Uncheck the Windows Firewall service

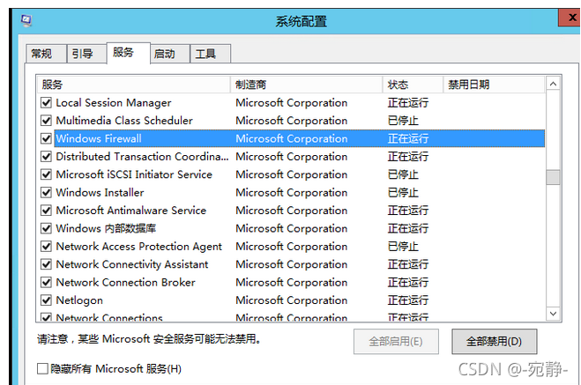coord(46,138)
